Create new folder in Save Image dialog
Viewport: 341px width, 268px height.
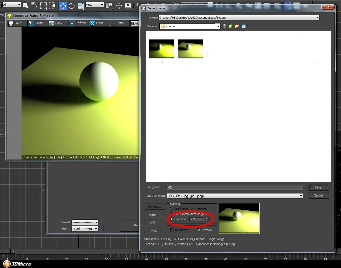(x=237, y=26)
